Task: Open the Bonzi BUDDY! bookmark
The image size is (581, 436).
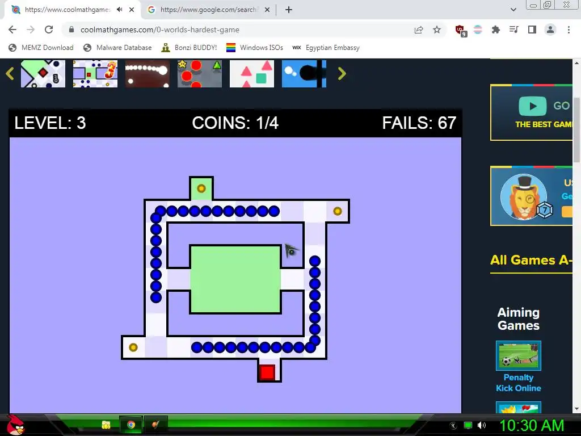Action: (189, 48)
